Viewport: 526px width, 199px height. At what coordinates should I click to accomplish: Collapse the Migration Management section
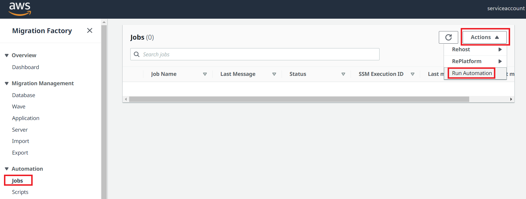pos(7,84)
